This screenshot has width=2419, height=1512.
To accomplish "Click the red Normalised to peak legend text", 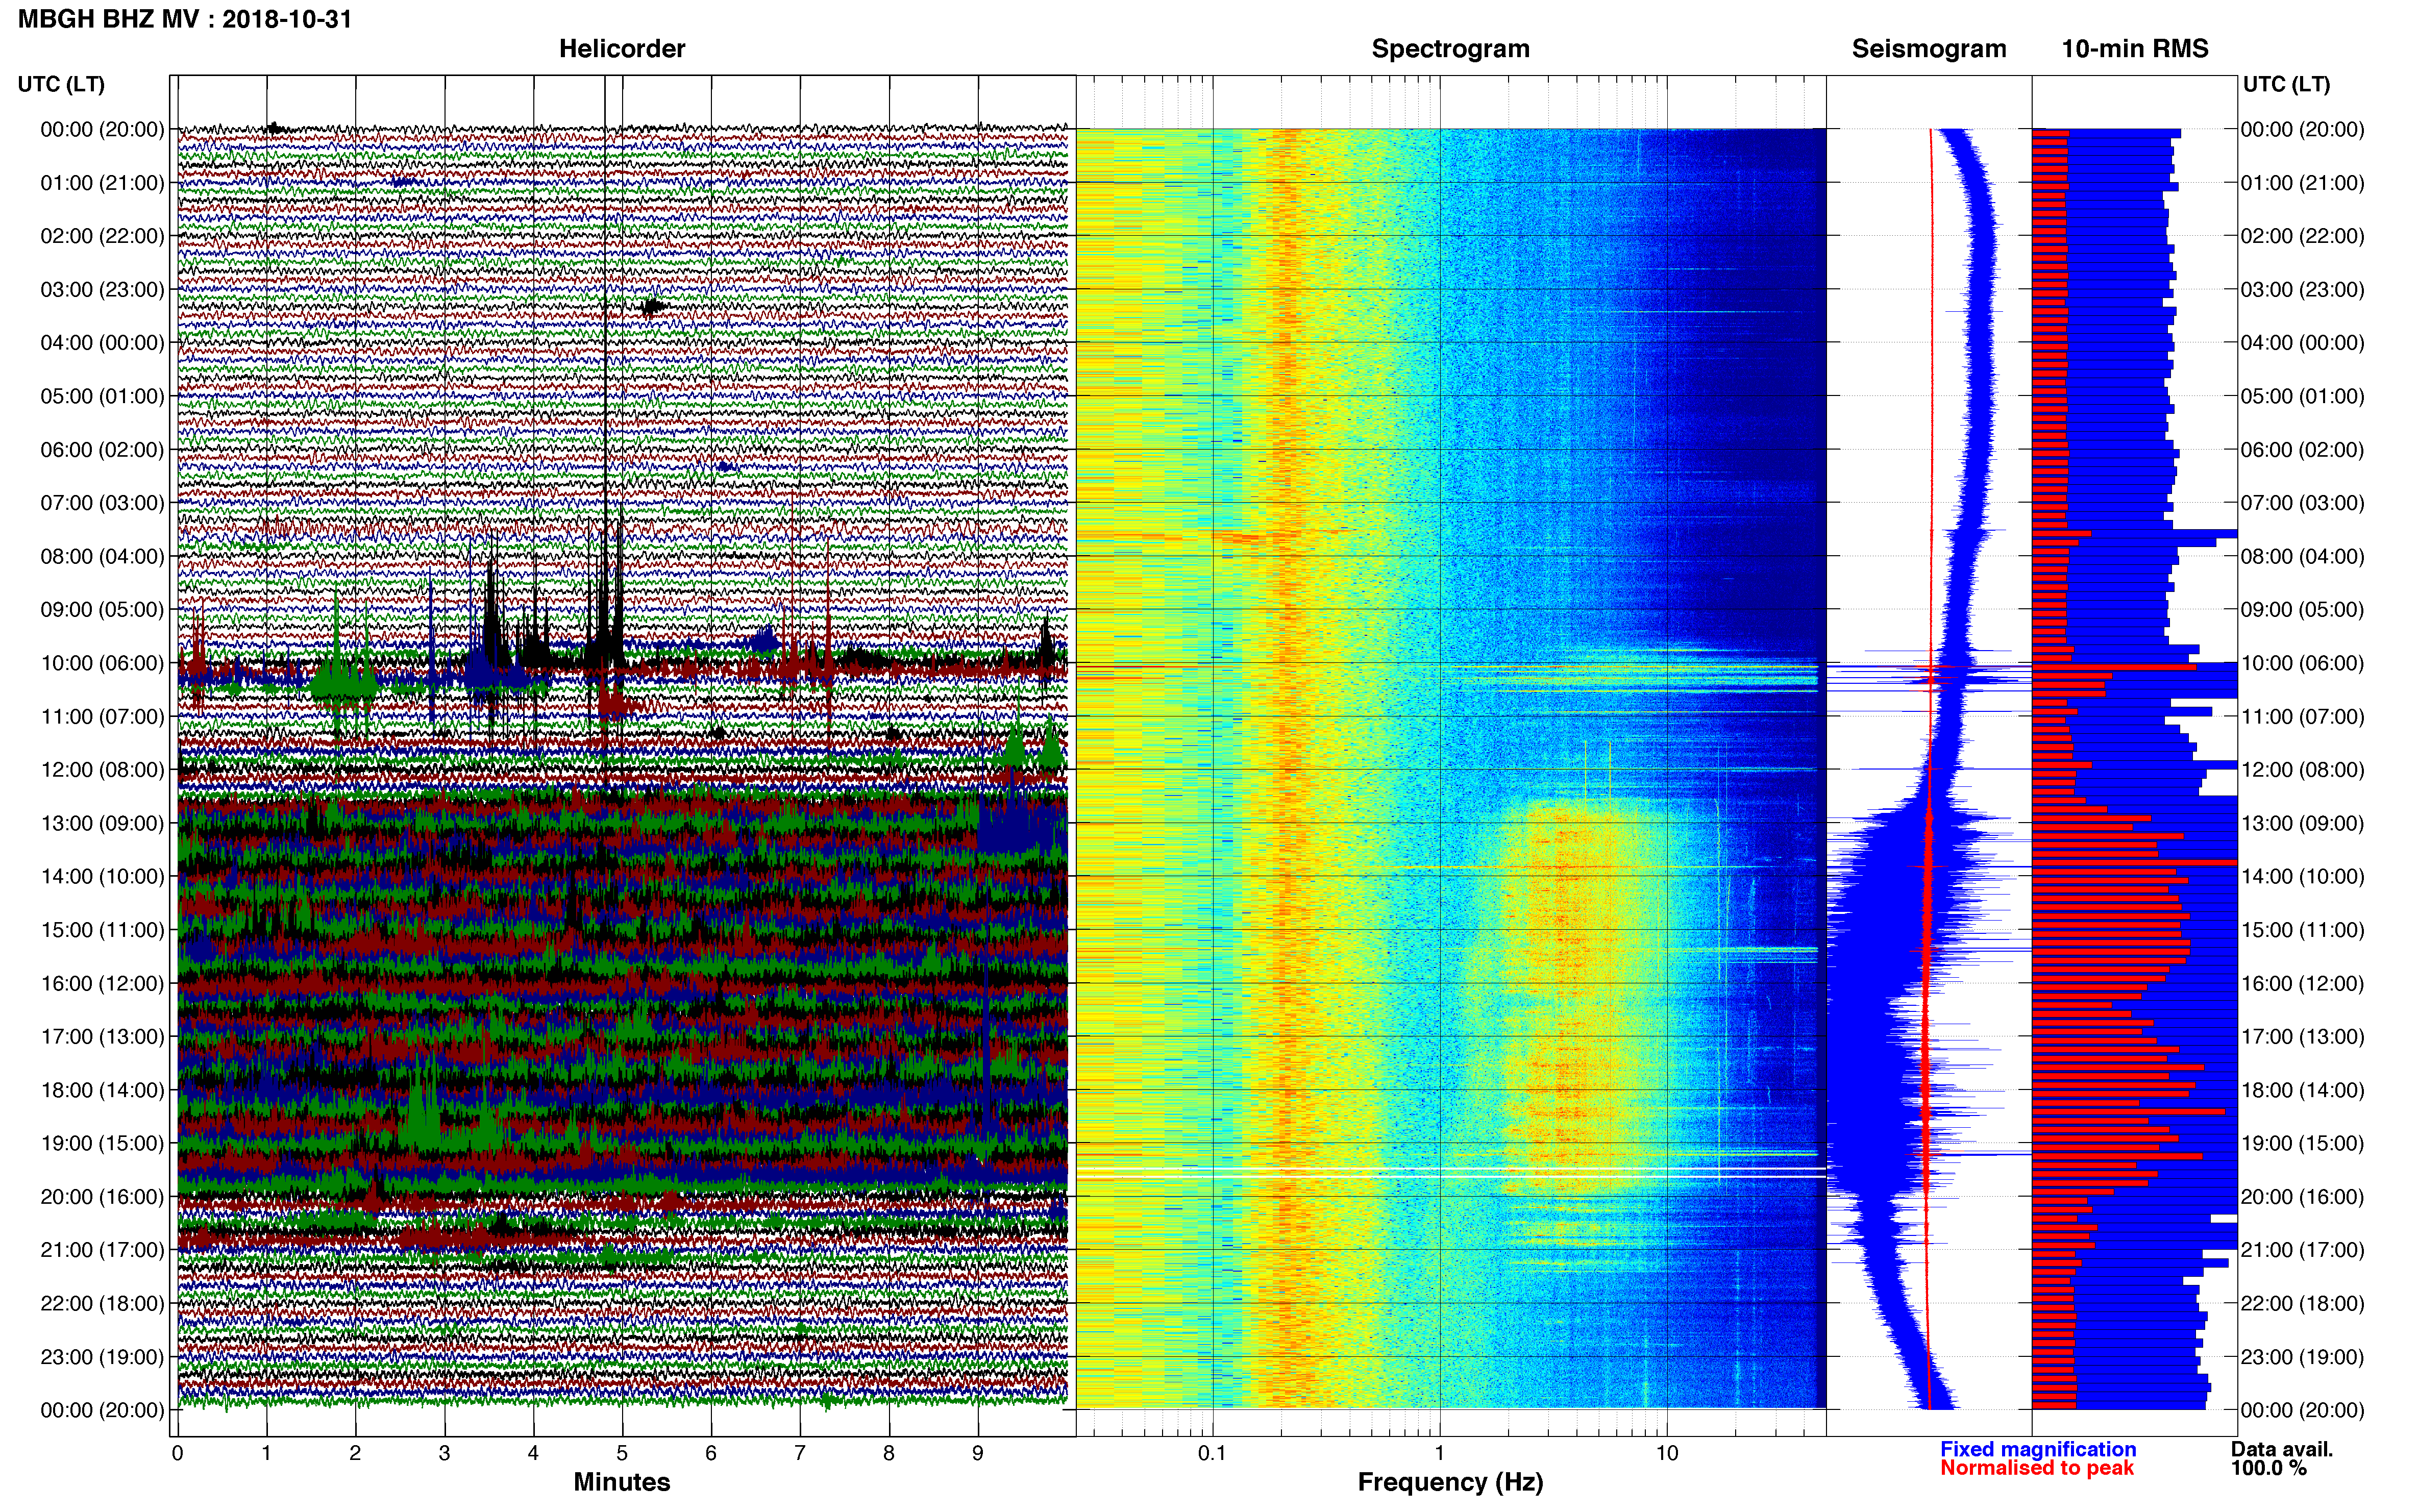I will coord(2037,1468).
